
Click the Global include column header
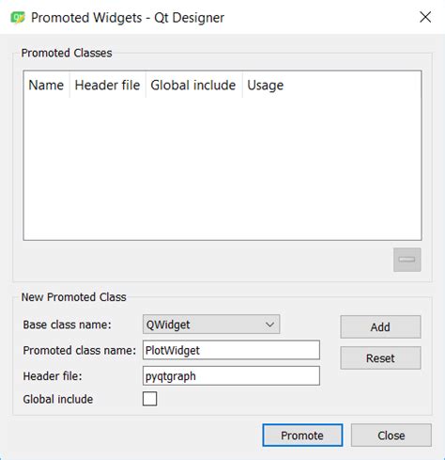193,85
